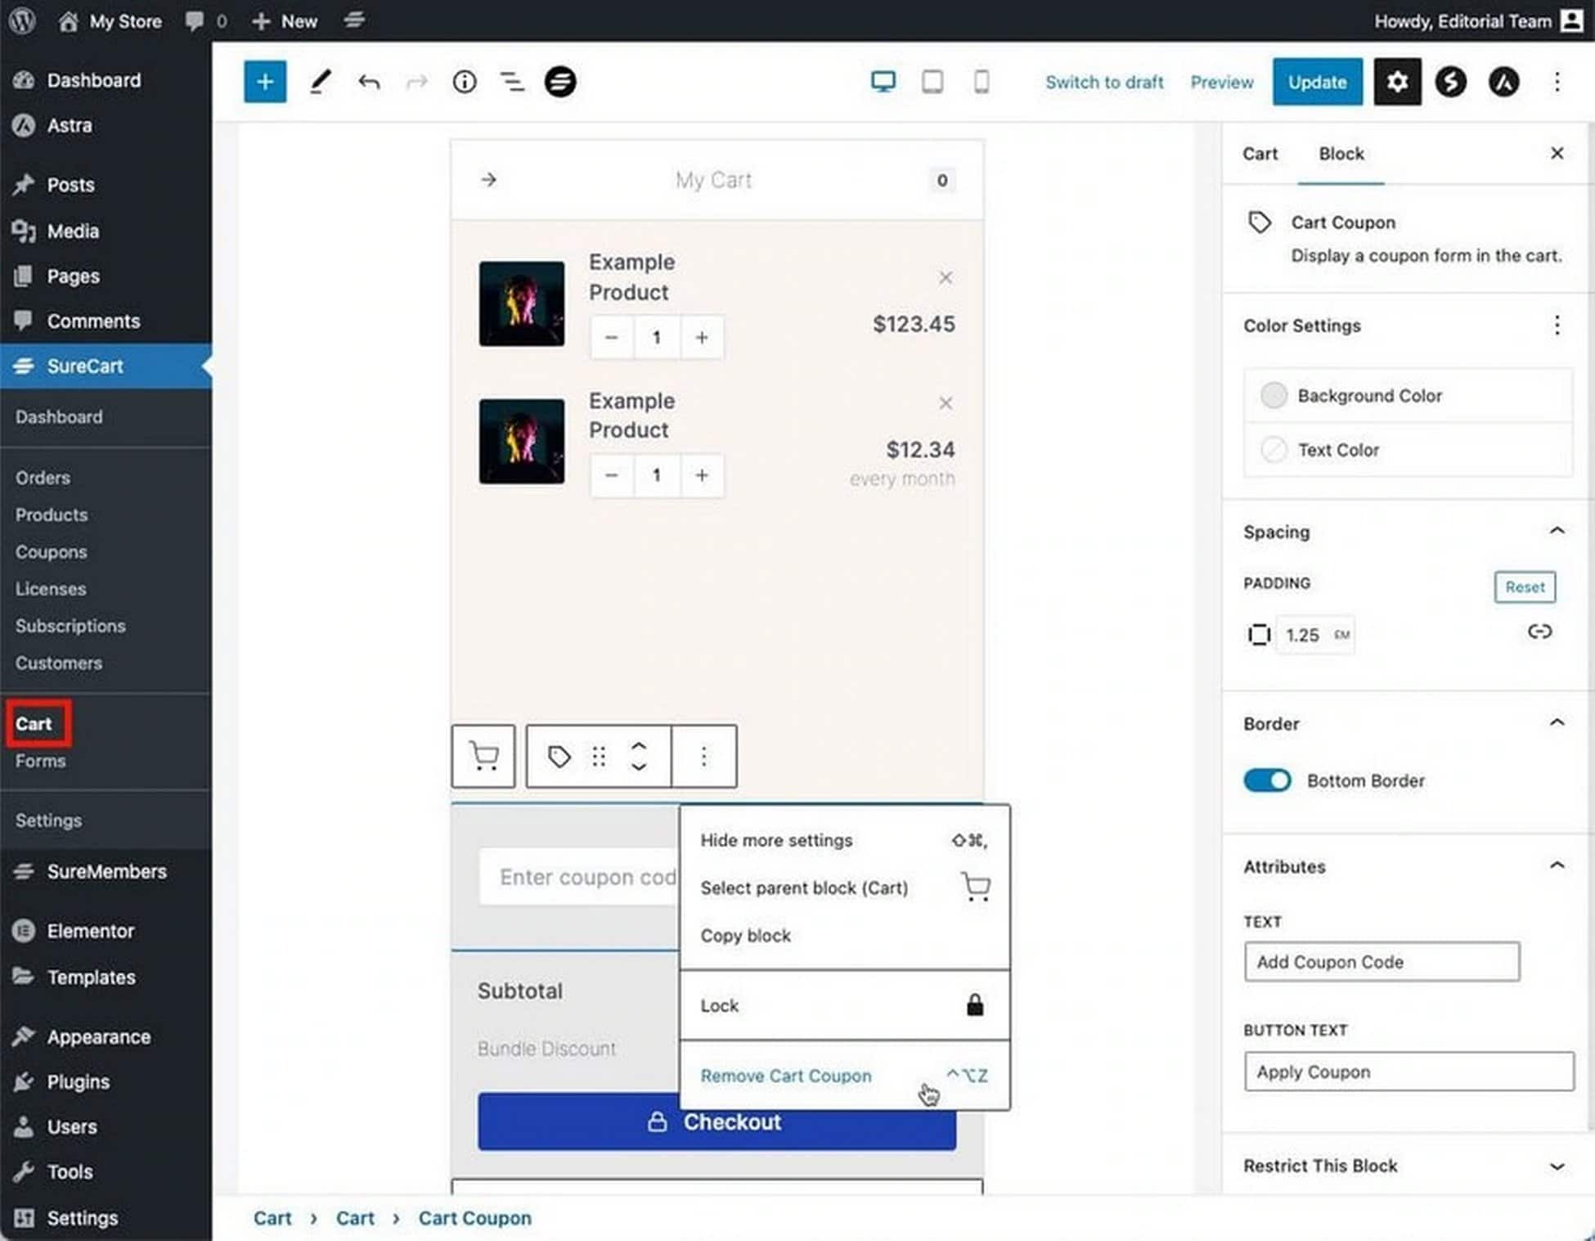This screenshot has width=1595, height=1241.
Task: Collapse the Spacing panel
Action: pos(1556,532)
